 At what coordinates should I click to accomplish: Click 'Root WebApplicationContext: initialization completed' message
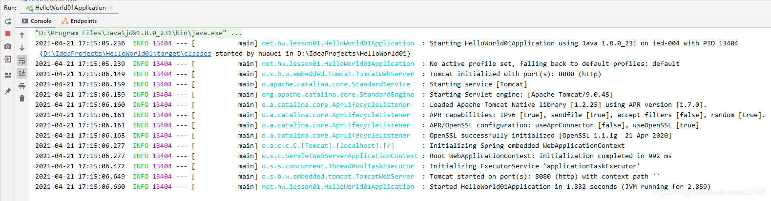[x=550, y=156]
